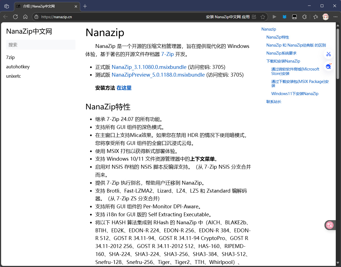
Task: Open the blue bird extension icon
Action: [285, 17]
